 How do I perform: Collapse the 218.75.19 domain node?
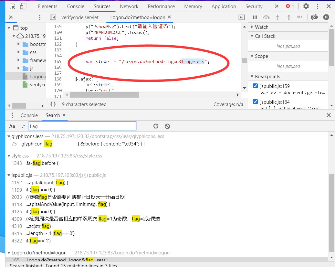[x=14, y=36]
